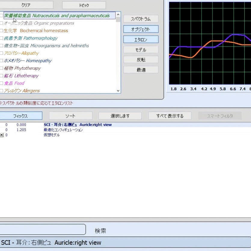Click the category list scroll-down arrow

click(x=118, y=91)
